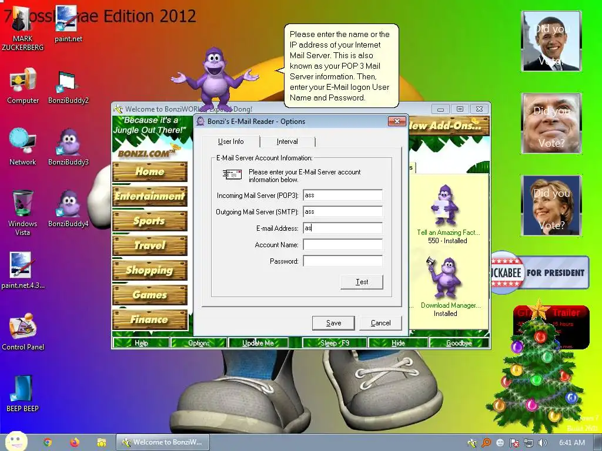Open the folder icon in the taskbar
The height and width of the screenshot is (451, 602).
tap(101, 442)
